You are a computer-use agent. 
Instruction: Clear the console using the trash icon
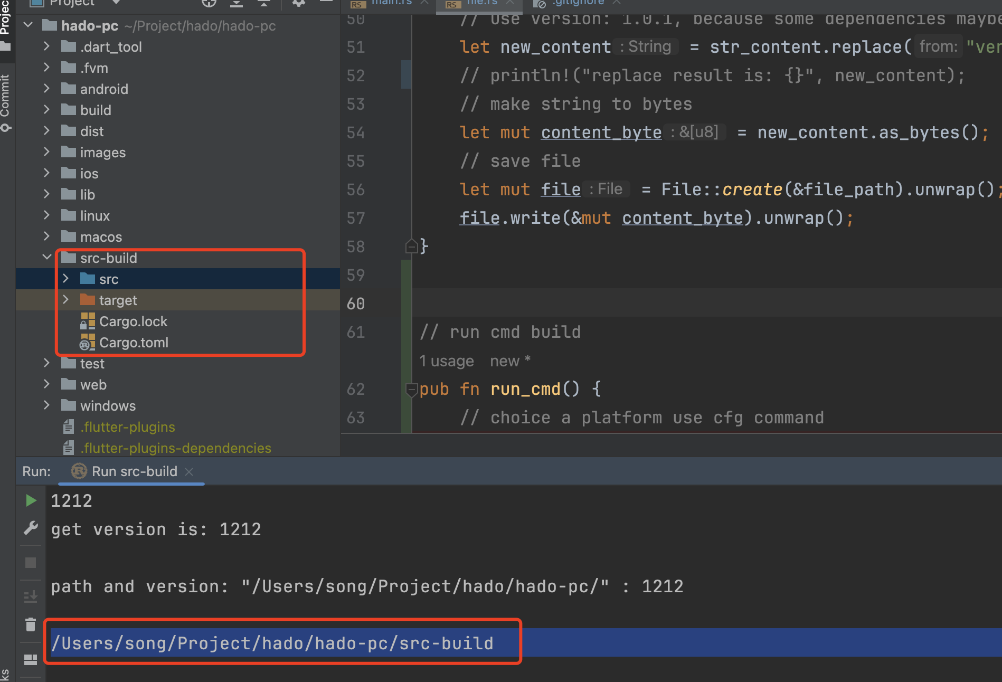point(31,624)
